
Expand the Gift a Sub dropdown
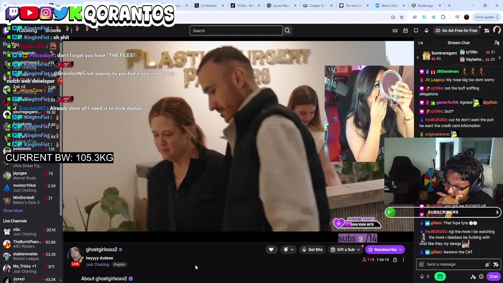point(358,250)
